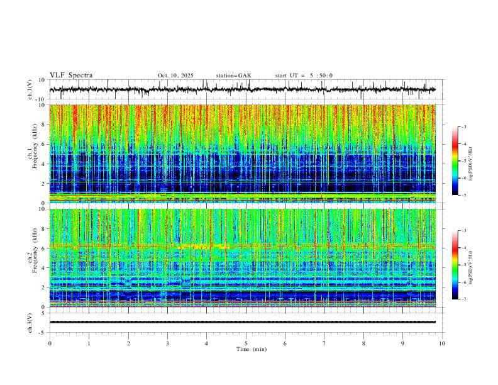Click the flat ch.3 voltage trace band
Viewport: 498px width, 385px height.
click(243, 322)
